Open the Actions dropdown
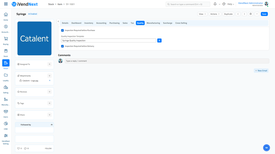This screenshot has height=154, width=275. [215, 14]
